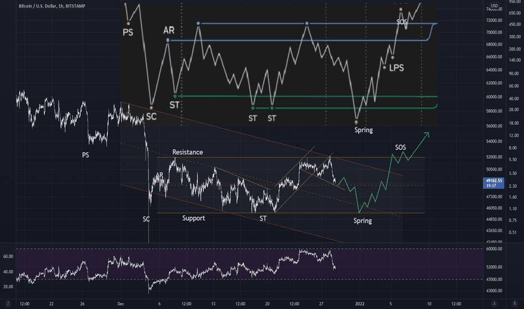Click the 56000.00 price axis label
Viewport: 524px width, 309px height.
point(494,126)
